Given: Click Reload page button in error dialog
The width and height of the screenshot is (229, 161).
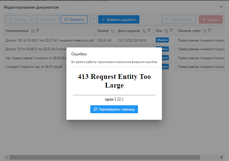Looking at the screenshot, I should click(x=114, y=109).
